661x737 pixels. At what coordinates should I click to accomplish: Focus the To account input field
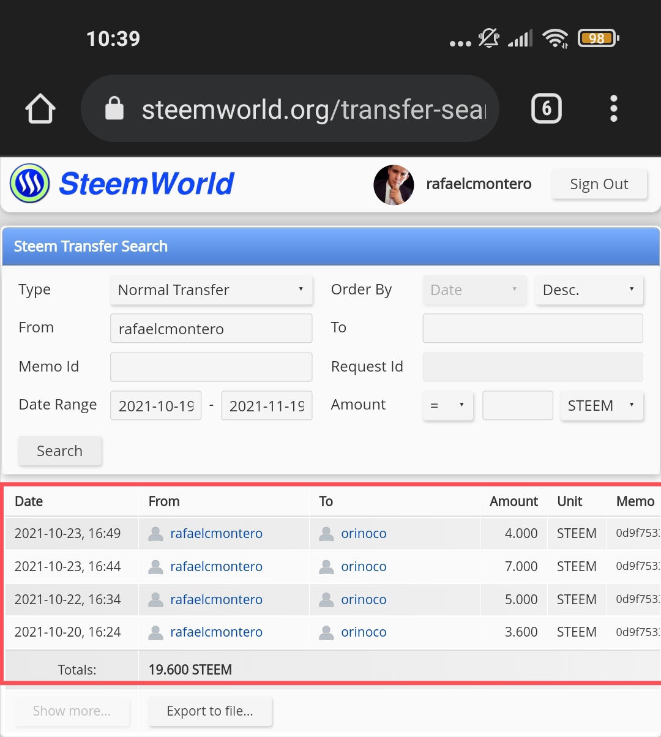click(x=532, y=328)
